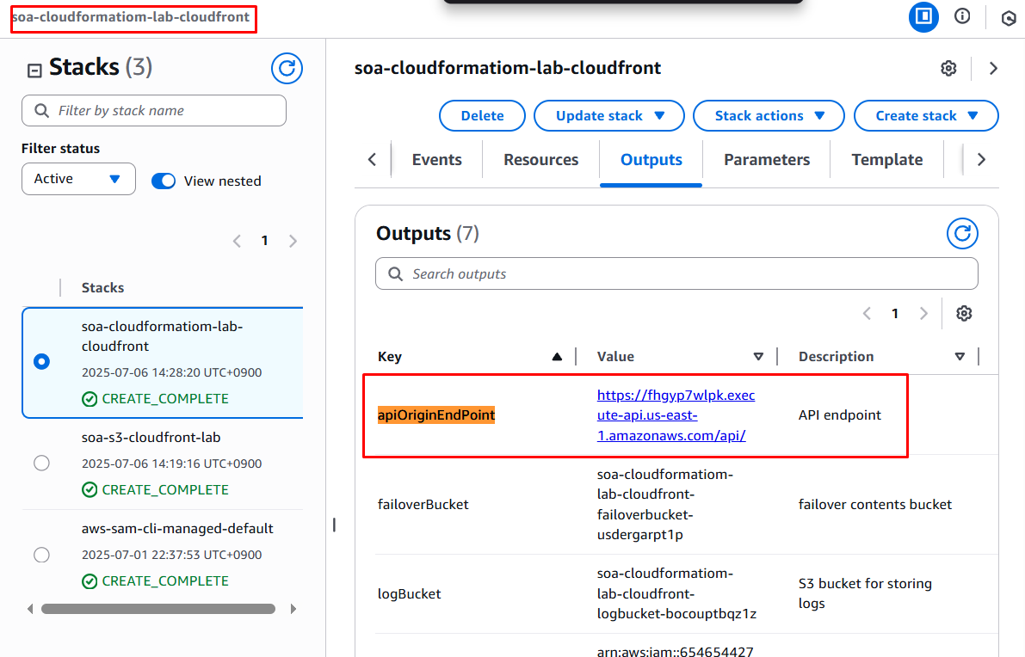Open stack settings gear icon
Screen dimensions: 1025x657
(x=948, y=69)
